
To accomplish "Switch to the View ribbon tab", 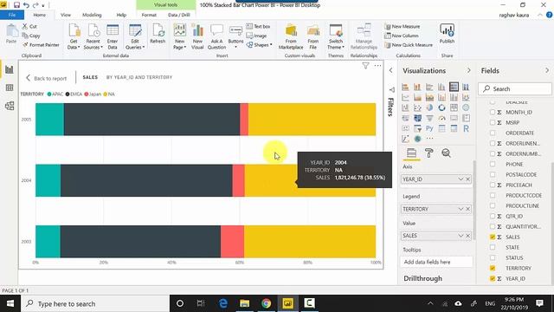I will 66,15.
